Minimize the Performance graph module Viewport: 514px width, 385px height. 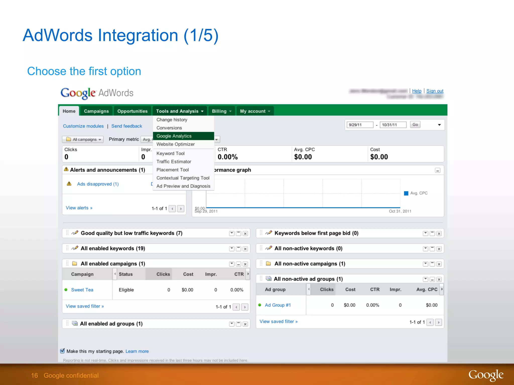pyautogui.click(x=438, y=170)
